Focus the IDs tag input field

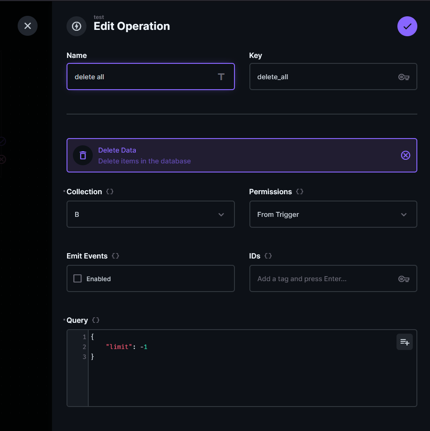(x=333, y=278)
